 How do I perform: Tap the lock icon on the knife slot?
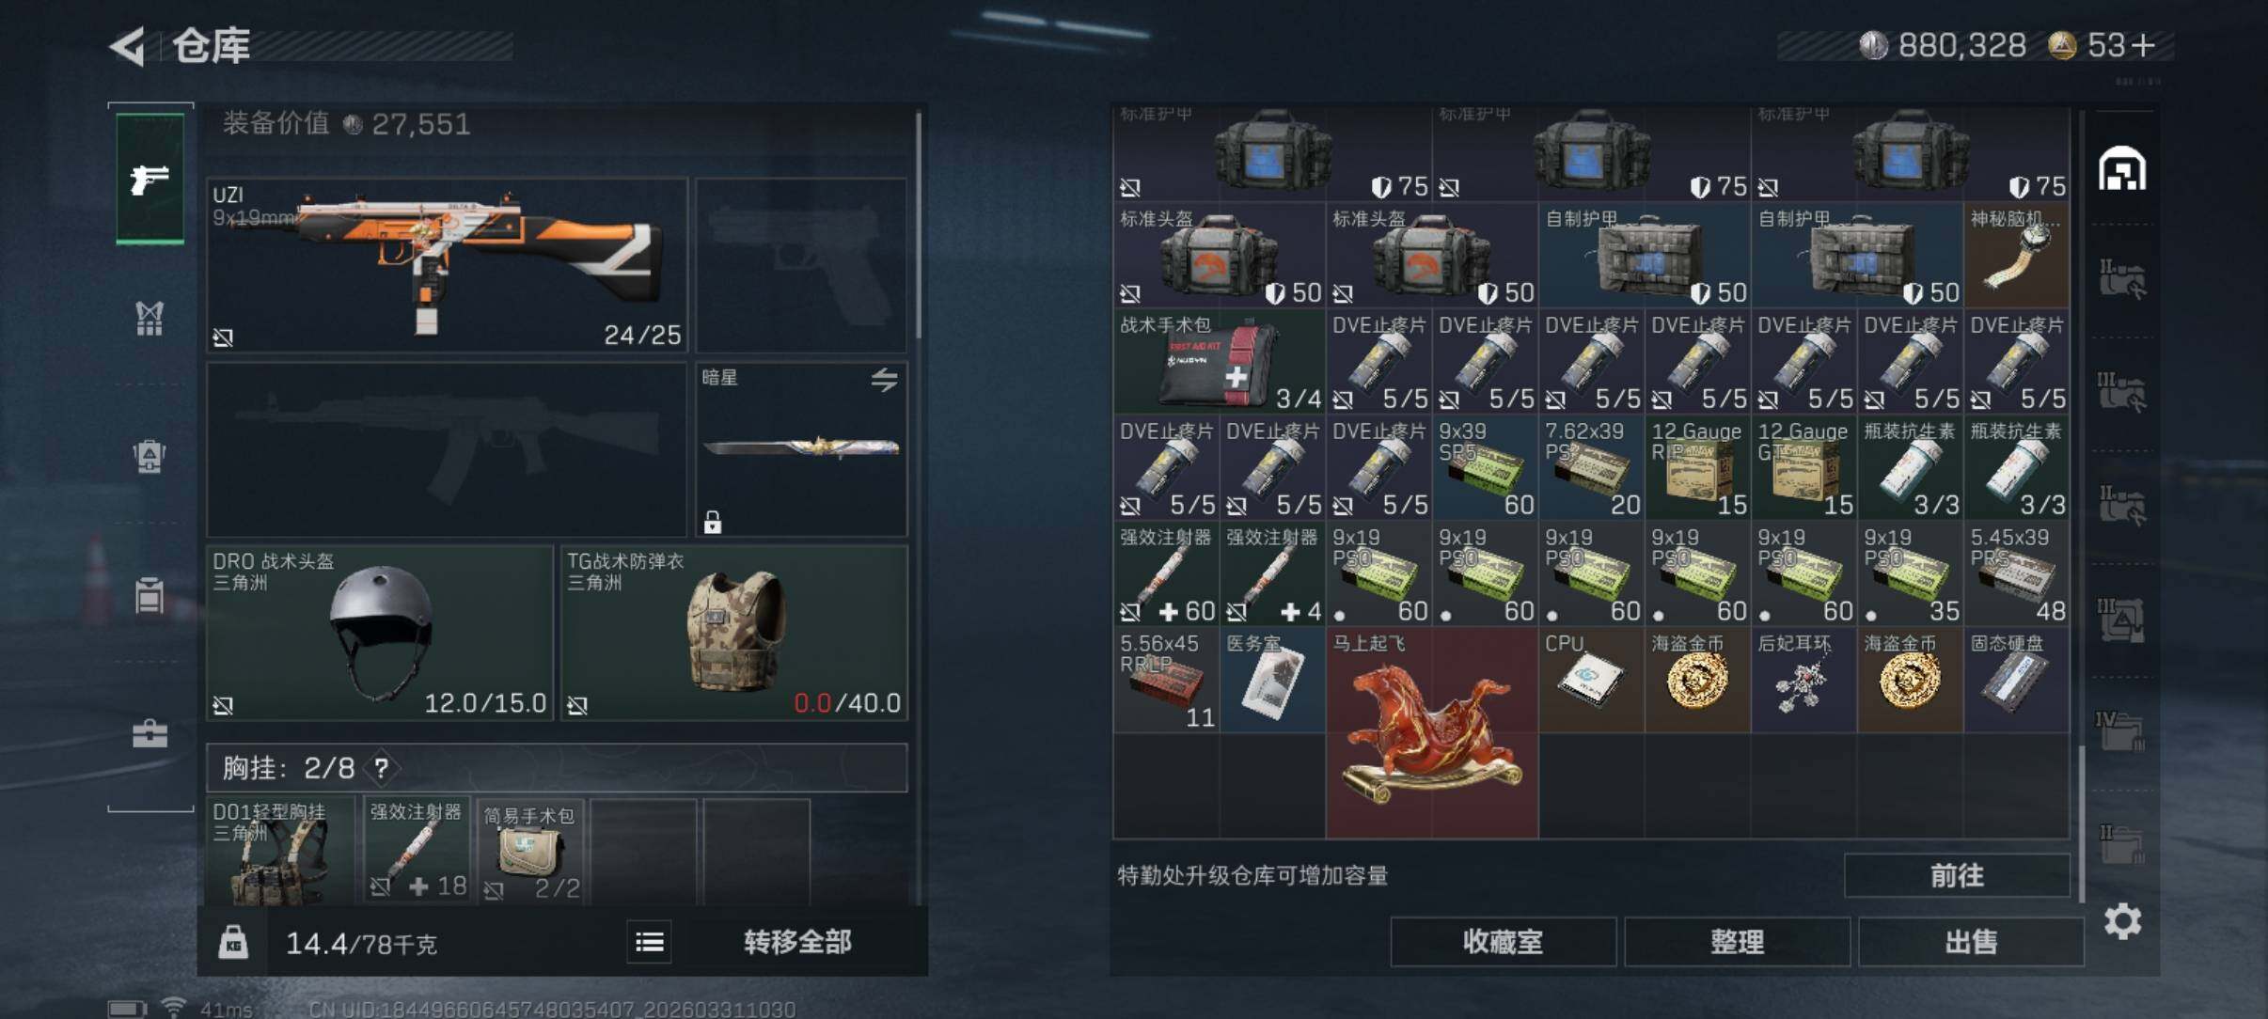click(713, 522)
